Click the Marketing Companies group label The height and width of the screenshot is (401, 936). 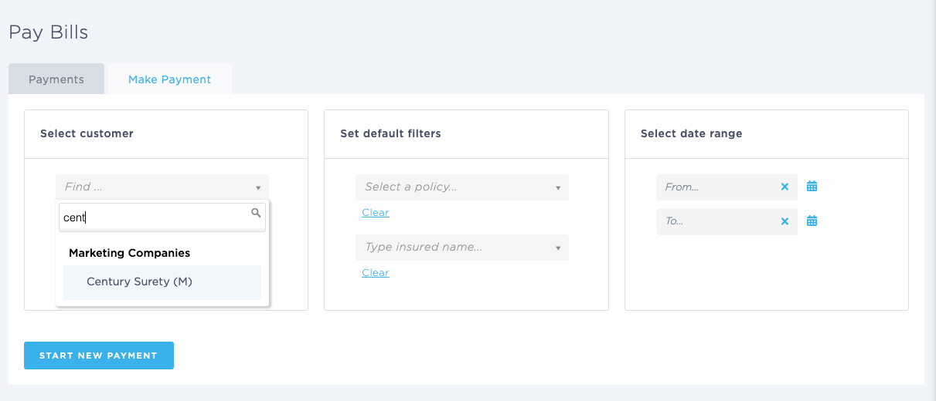(129, 253)
